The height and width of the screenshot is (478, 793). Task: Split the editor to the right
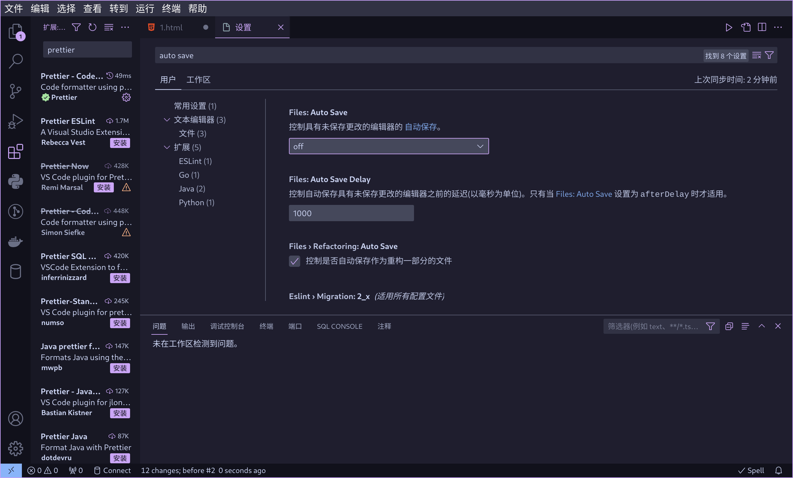(762, 27)
